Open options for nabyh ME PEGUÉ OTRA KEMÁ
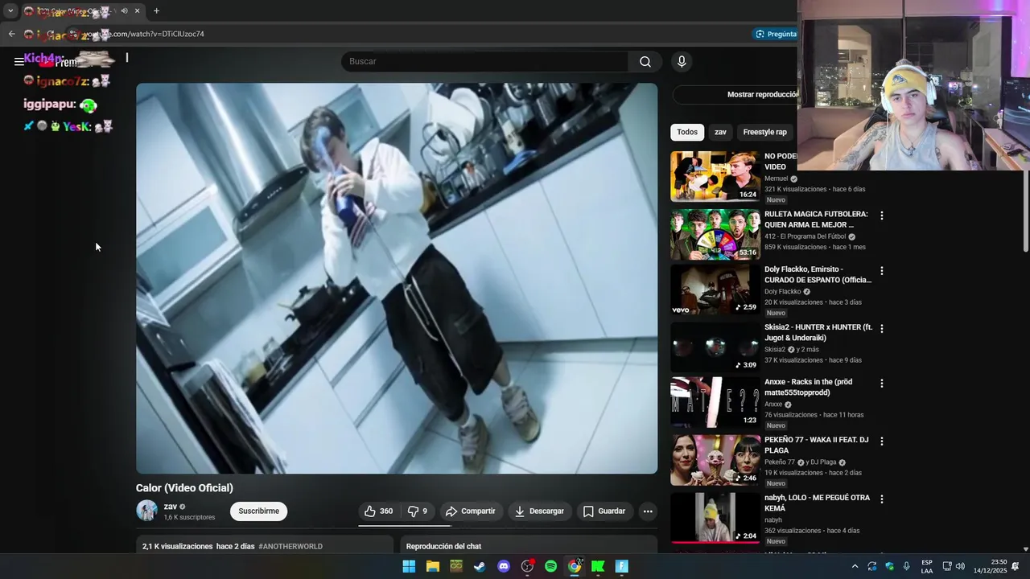This screenshot has height=579, width=1030. [x=881, y=499]
